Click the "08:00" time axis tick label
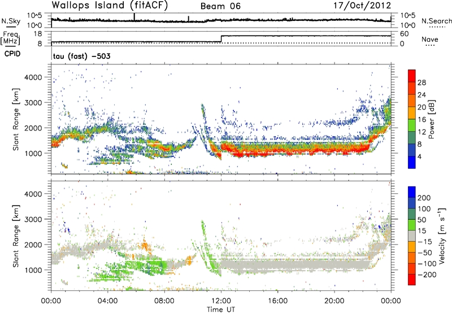This screenshot has height=313, width=452. (164, 301)
